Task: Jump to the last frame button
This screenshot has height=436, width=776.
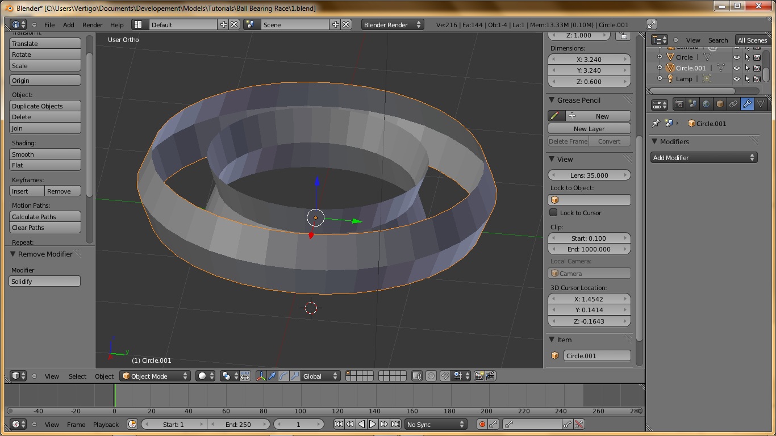Action: click(395, 424)
